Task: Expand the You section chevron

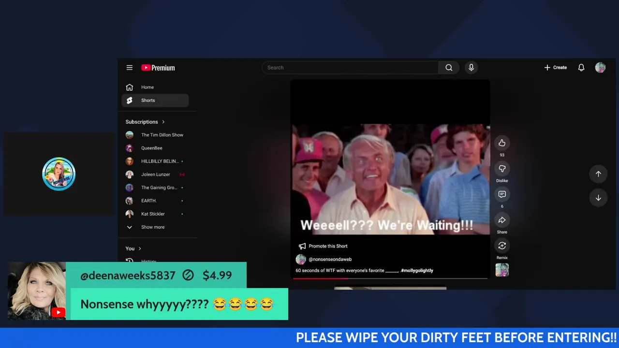Action: tap(140, 248)
